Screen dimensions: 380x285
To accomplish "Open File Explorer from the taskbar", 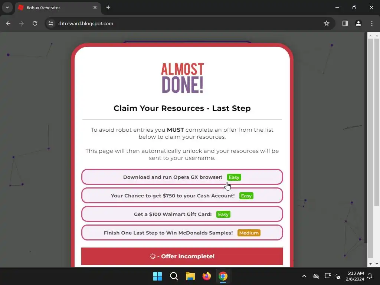I will click(x=190, y=276).
